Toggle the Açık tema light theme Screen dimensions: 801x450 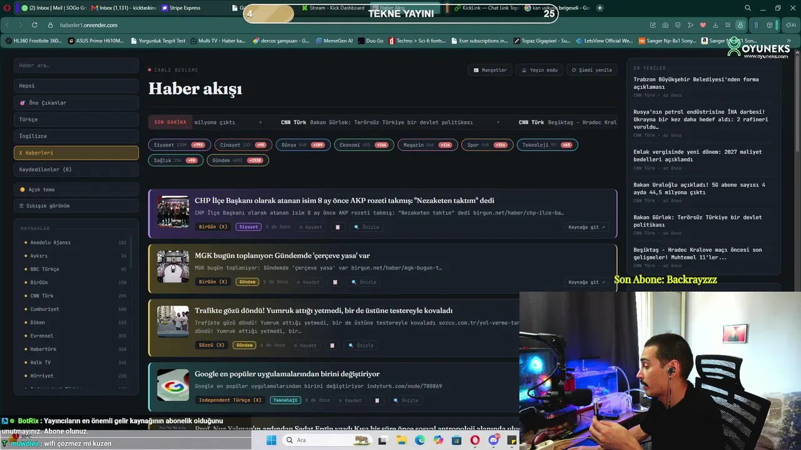pyautogui.click(x=76, y=189)
